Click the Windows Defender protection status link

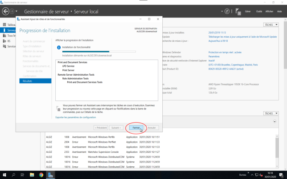225,52
